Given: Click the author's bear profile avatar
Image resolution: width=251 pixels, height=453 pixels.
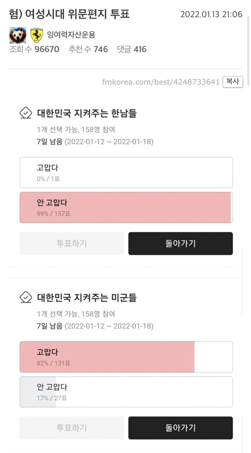Looking at the screenshot, I should point(18,35).
